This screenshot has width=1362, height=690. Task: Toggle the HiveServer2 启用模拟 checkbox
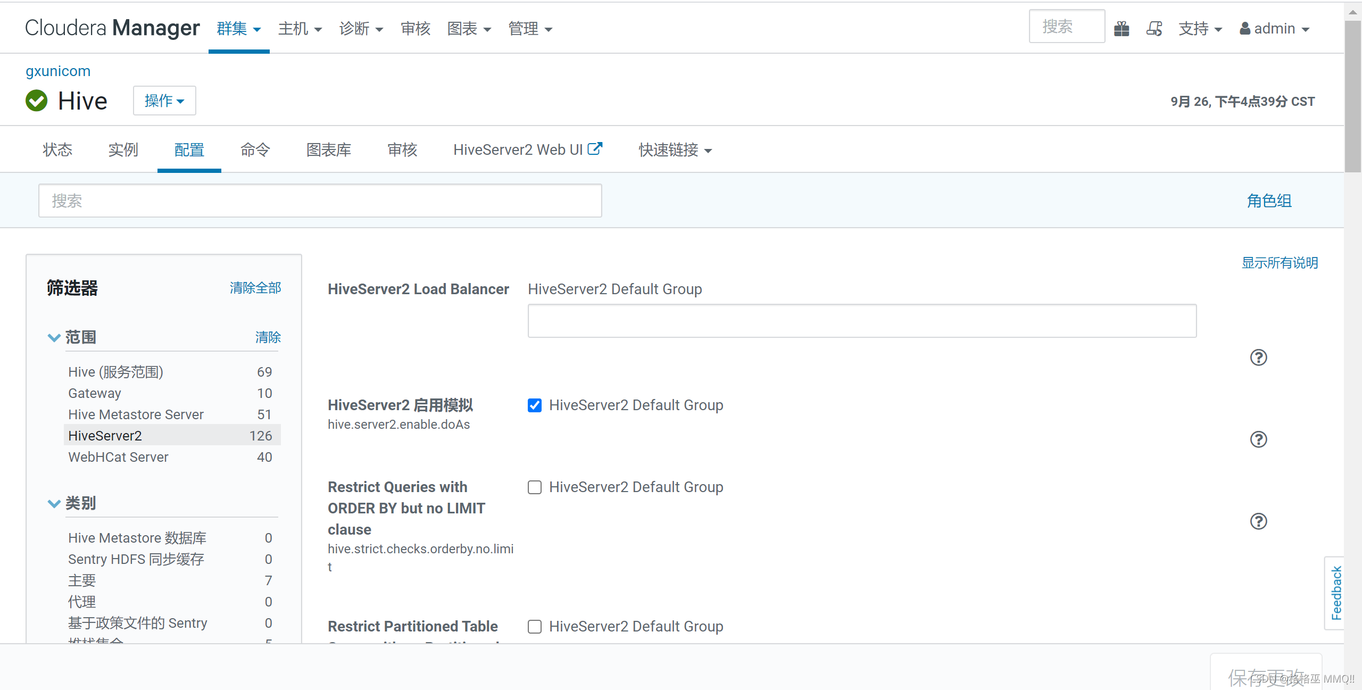[535, 405]
